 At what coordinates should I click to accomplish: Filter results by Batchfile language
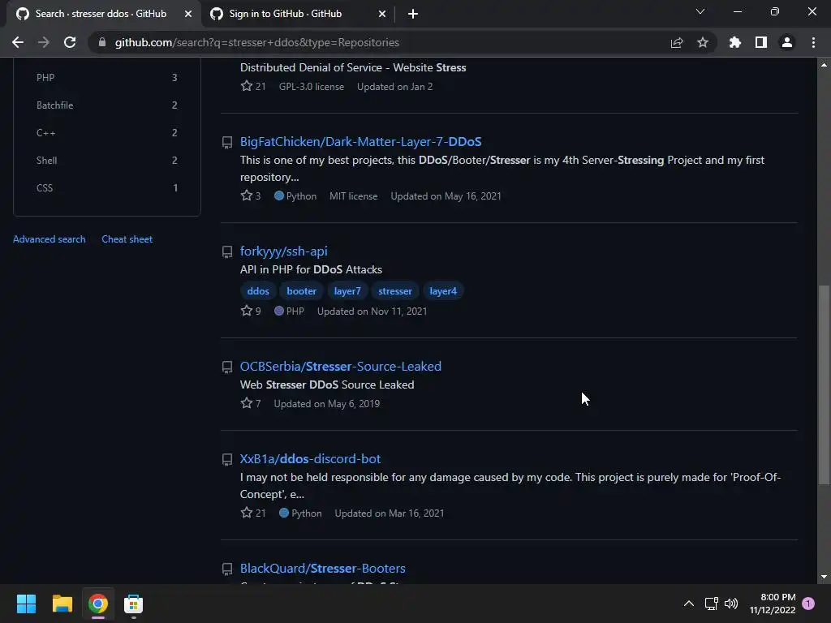click(106, 105)
